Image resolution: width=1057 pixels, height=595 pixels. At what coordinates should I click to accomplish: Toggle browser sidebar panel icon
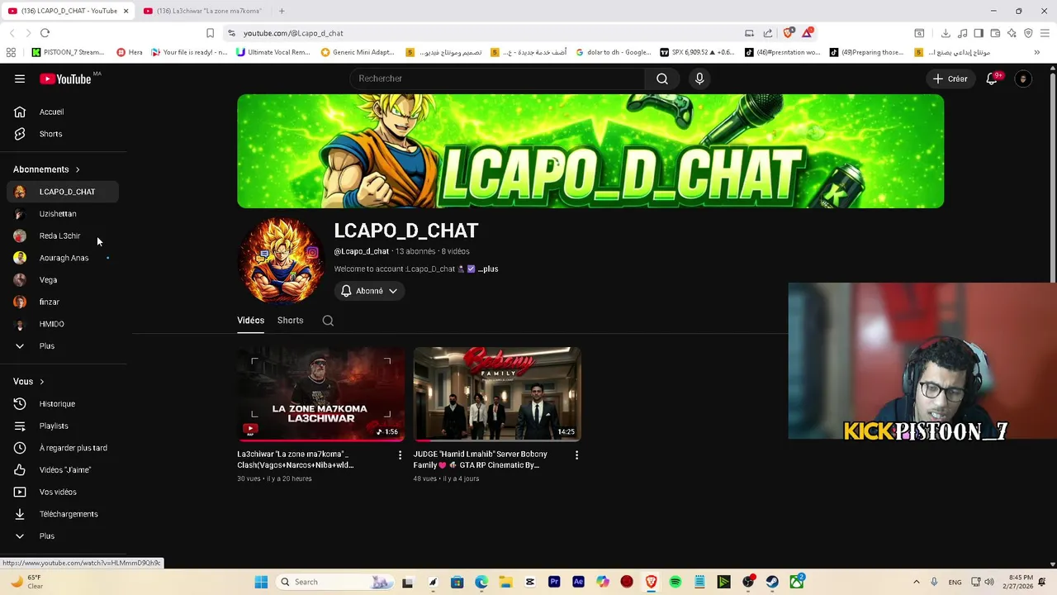coord(979,33)
